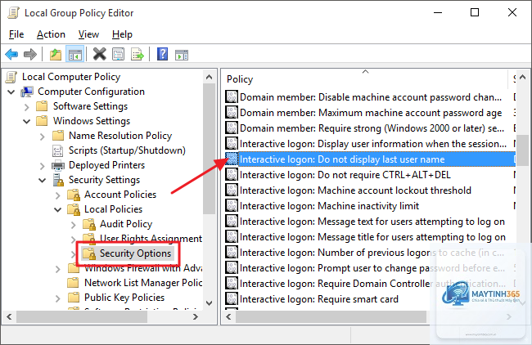The width and height of the screenshot is (532, 345).
Task: Select 'Number of previous logons to cache' policy
Action: click(370, 253)
